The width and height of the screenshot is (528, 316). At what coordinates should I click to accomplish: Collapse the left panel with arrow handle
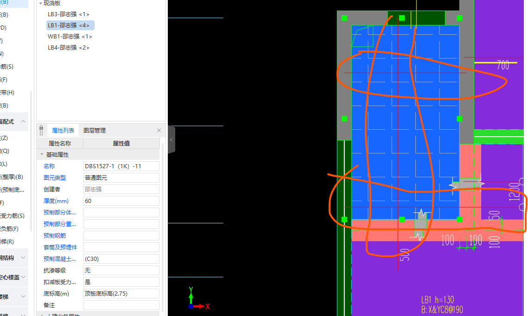[172, 139]
